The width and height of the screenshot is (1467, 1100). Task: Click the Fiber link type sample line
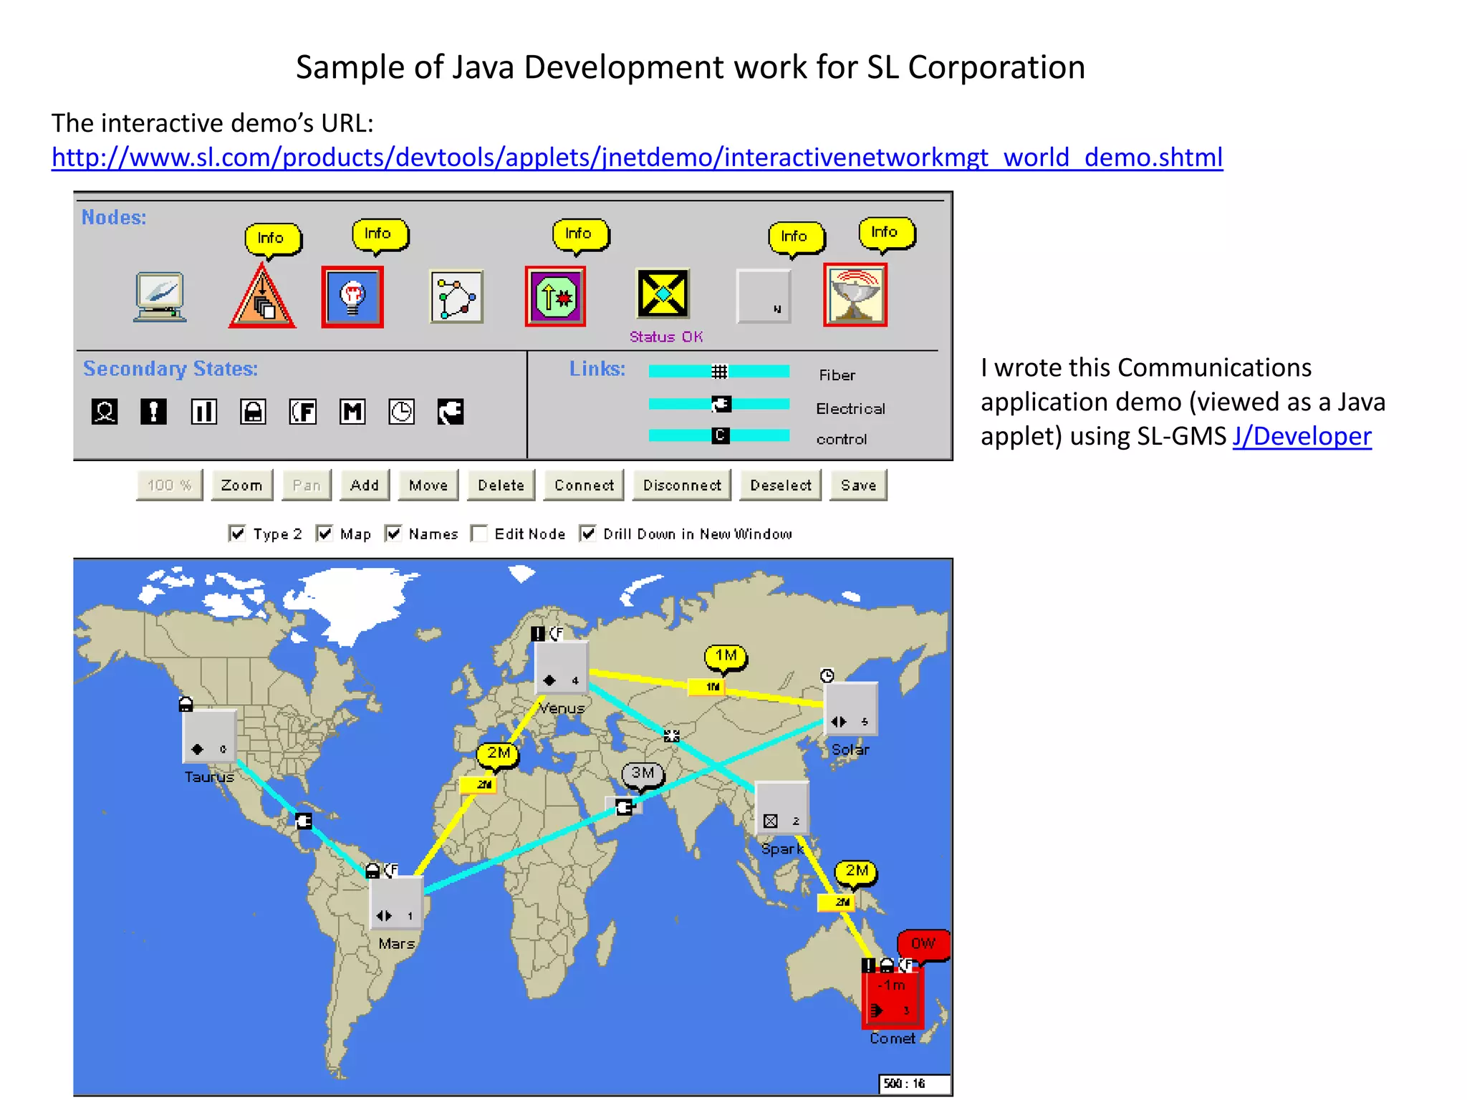(x=718, y=371)
